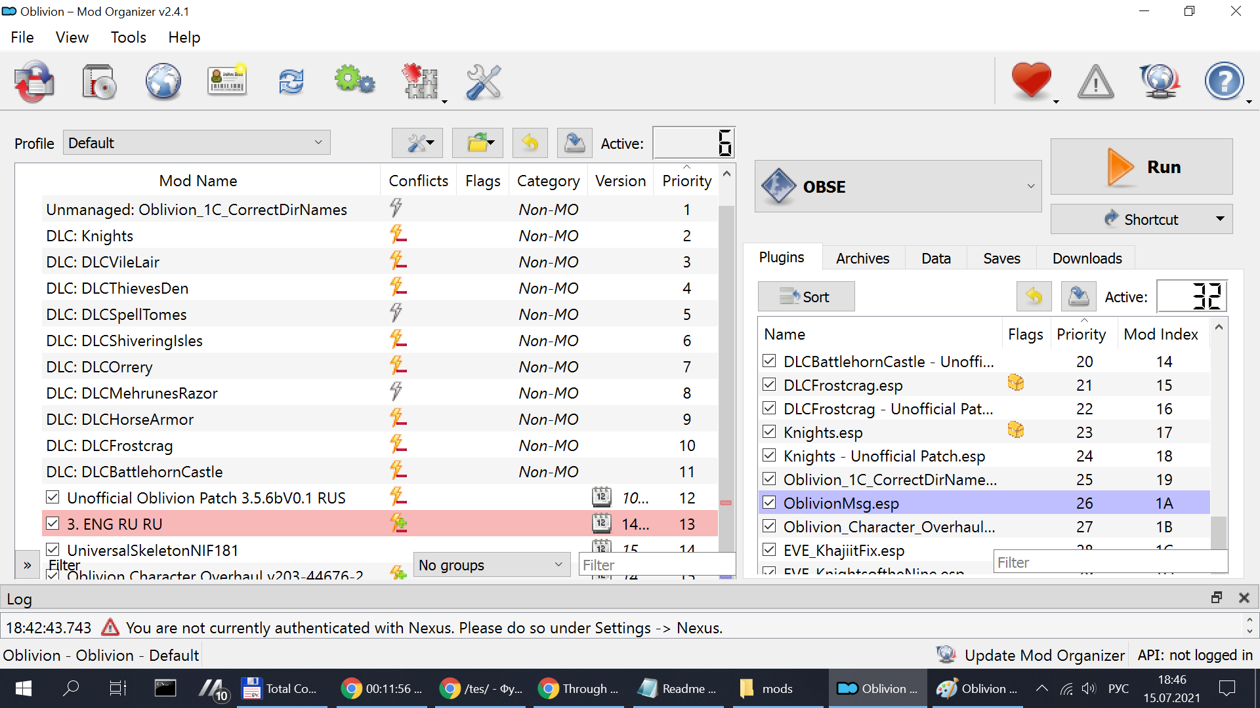Click plugin list vertical scrollbar thumb
1260x708 pixels.
click(1219, 533)
